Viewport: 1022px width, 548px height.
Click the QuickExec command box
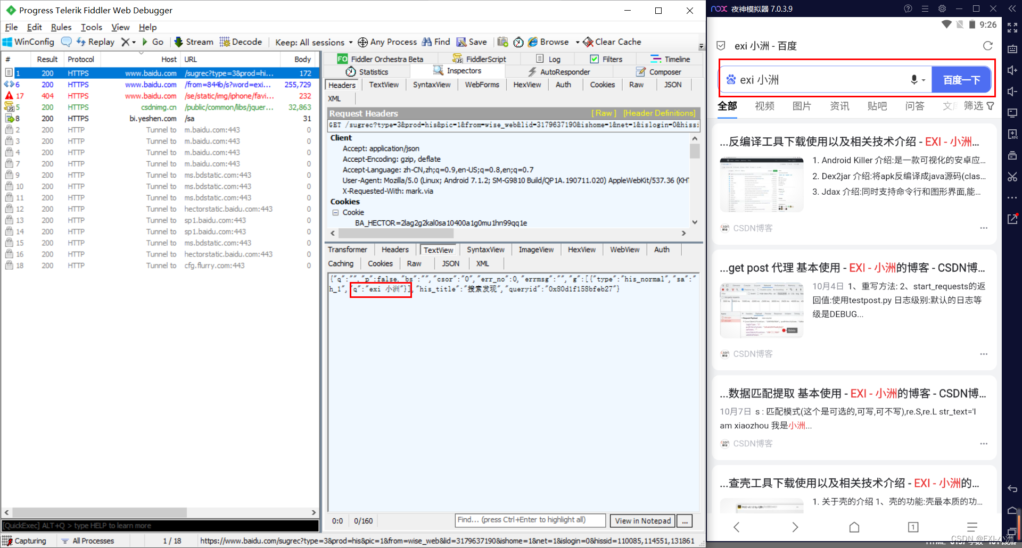click(x=160, y=526)
